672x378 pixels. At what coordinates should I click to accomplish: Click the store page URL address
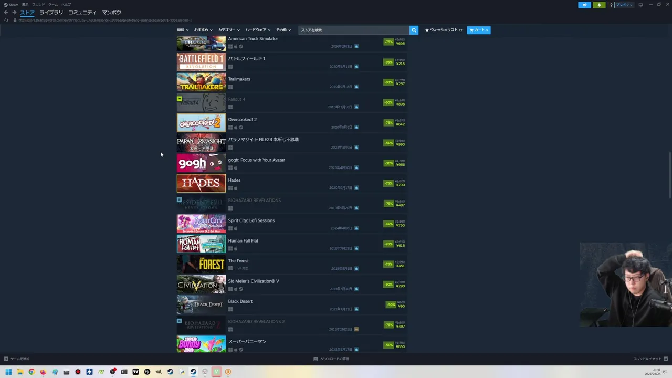point(105,20)
